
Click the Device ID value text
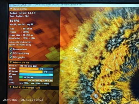tap(28, 66)
